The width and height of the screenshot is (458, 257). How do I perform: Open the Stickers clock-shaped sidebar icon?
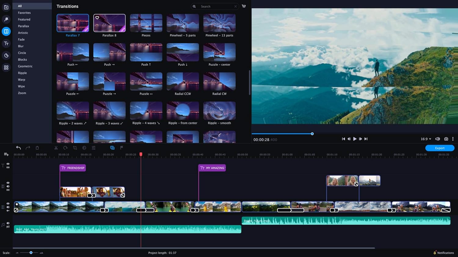[x=6, y=55]
